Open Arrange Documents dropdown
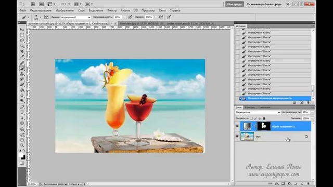This screenshot has width=333, height=187. tap(78, 4)
